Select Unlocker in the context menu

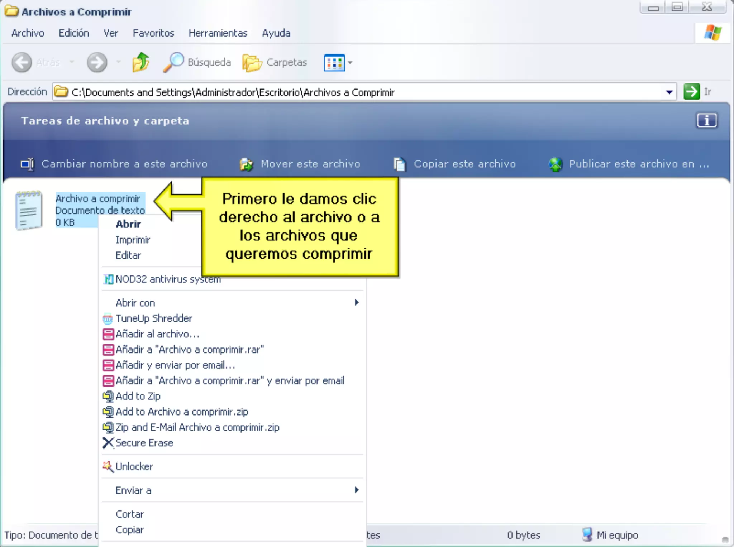(134, 466)
